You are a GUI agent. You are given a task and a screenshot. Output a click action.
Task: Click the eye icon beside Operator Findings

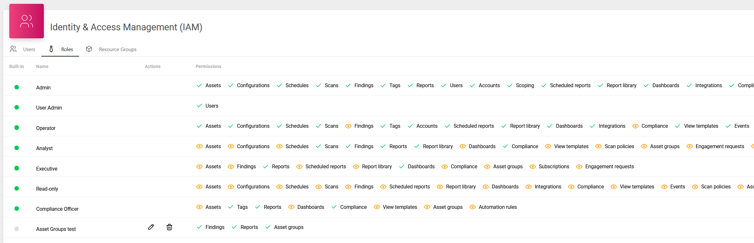coord(348,126)
